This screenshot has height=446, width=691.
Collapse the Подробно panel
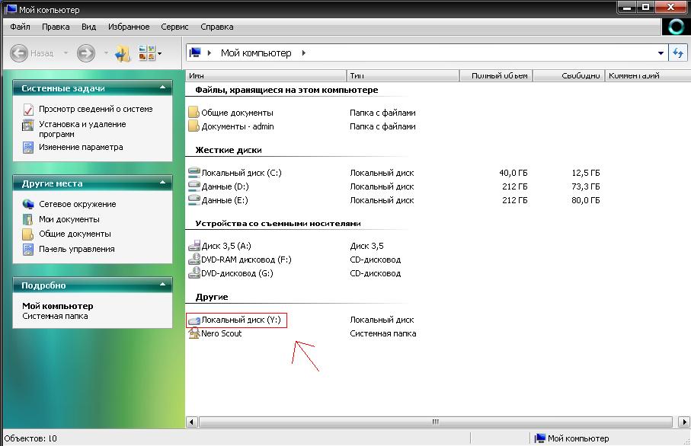[x=162, y=285]
